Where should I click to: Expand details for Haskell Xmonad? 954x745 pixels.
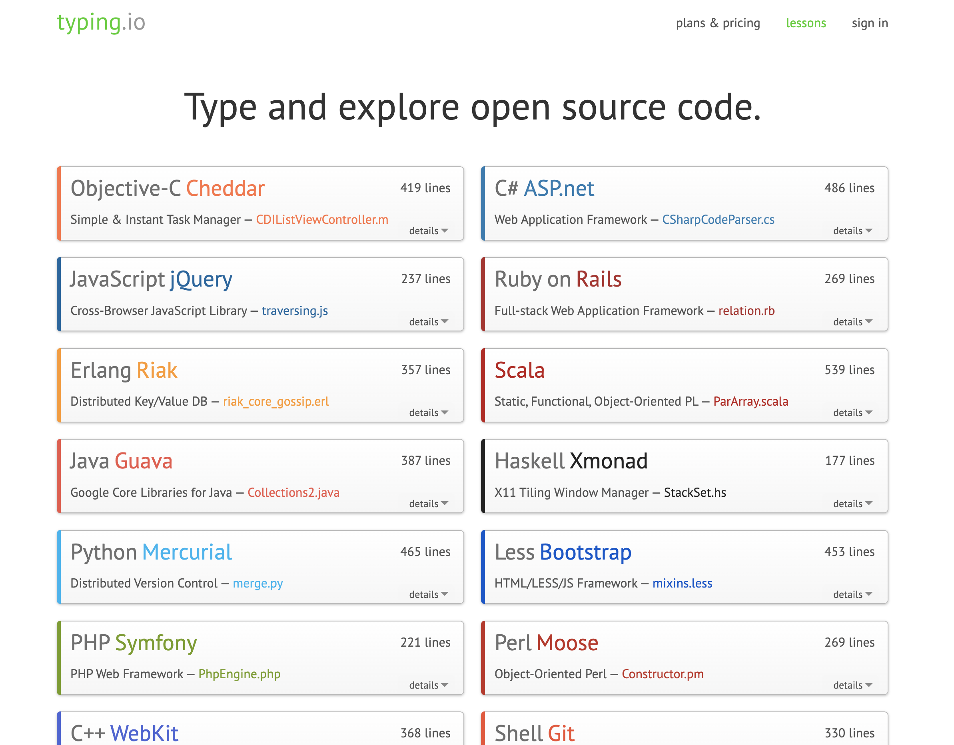click(853, 504)
